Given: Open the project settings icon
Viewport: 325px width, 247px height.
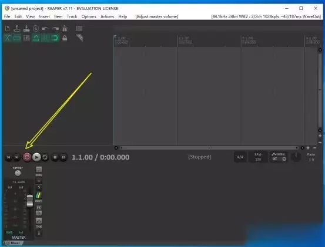Looking at the screenshot, I should [36, 28].
